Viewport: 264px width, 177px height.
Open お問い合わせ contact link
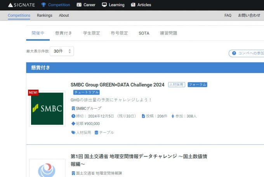click(249, 15)
